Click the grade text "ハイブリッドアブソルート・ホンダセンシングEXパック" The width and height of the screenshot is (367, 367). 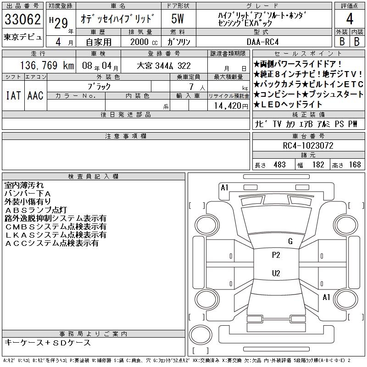262,19
